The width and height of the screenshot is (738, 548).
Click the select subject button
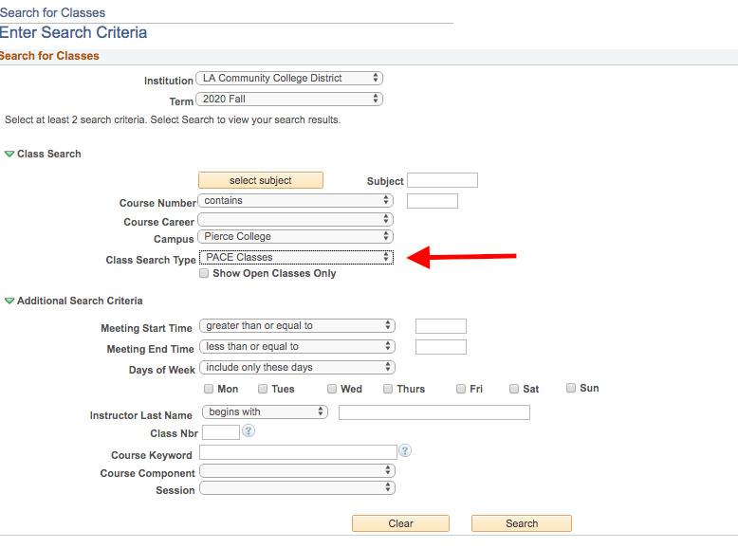[261, 180]
